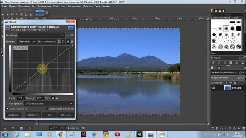
Task: Toggle lock alpha channel checkerboard icon
Action: [235, 83]
